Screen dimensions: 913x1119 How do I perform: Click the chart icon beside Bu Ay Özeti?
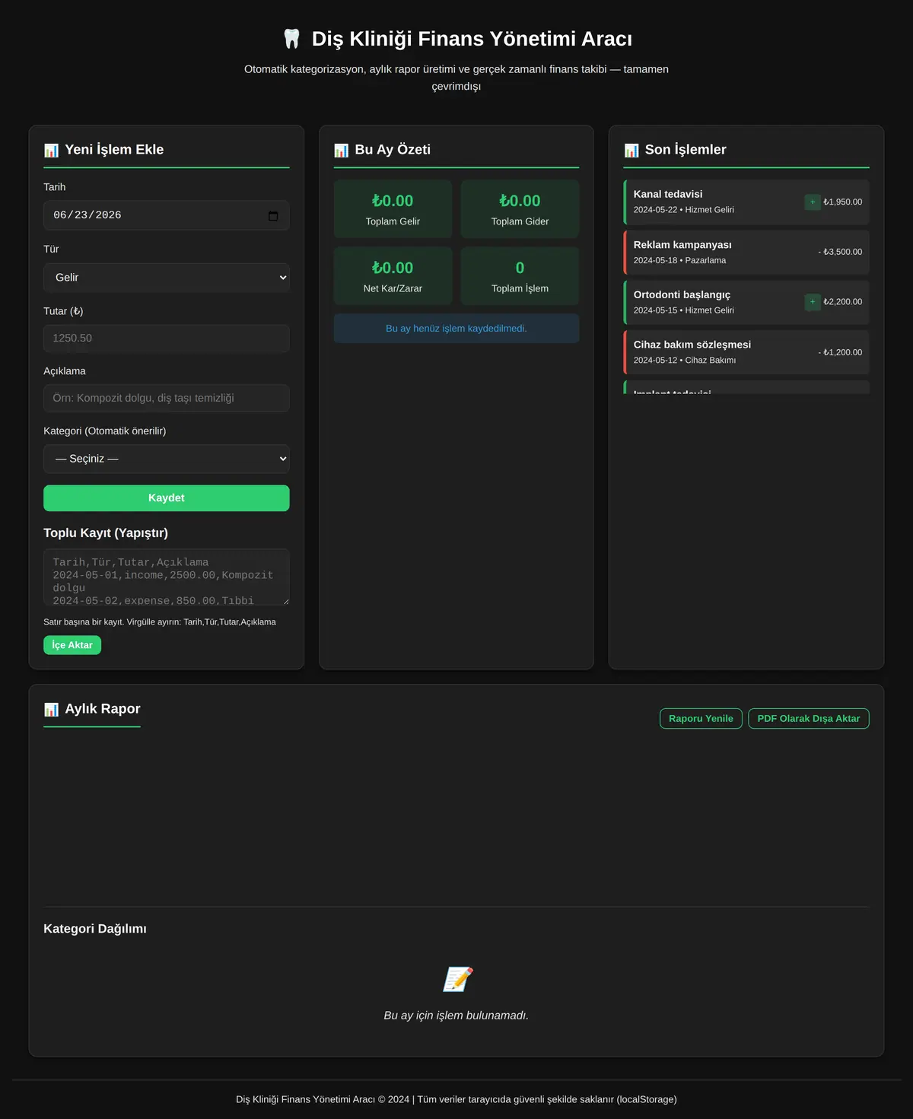tap(341, 150)
